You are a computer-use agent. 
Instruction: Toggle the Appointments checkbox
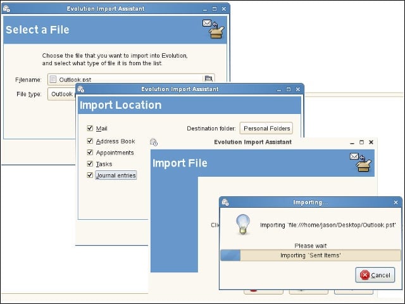coord(90,152)
